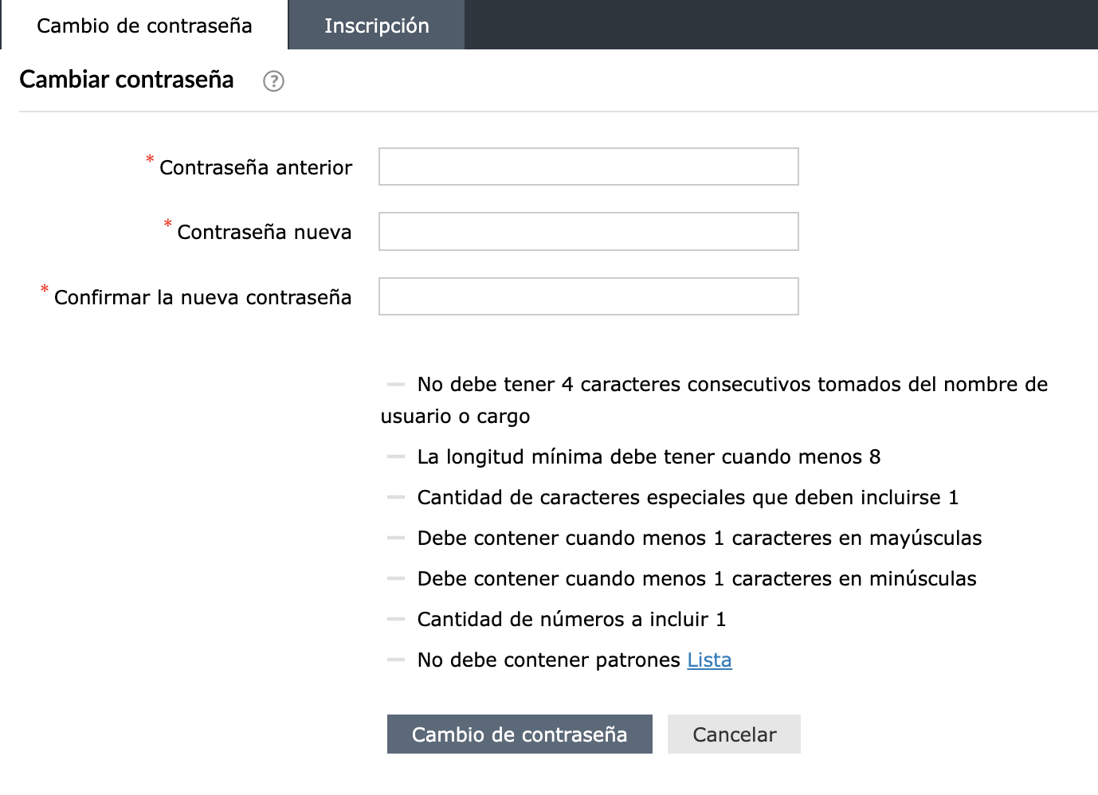This screenshot has width=1098, height=795.
Task: Click the status dash for minúsculas rule
Action: click(396, 579)
